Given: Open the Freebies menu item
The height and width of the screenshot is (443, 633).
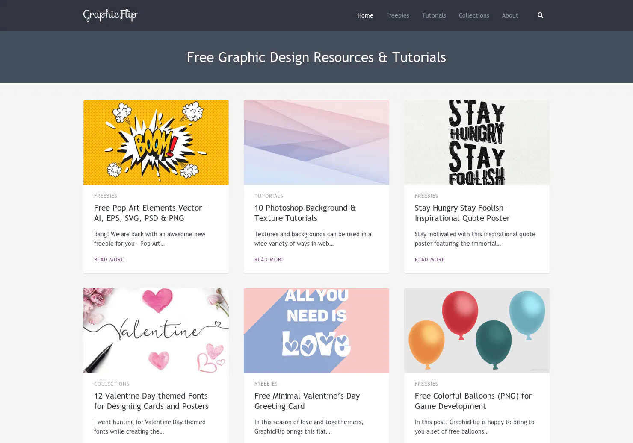Looking at the screenshot, I should click(x=397, y=15).
